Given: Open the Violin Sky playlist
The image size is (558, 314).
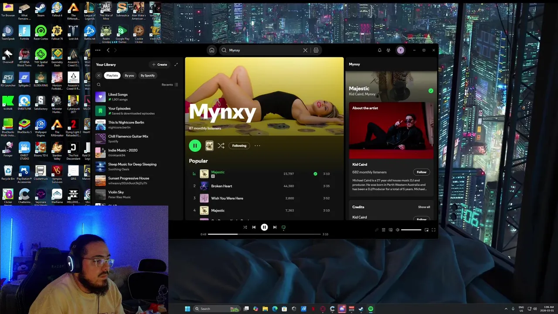Looking at the screenshot, I should (x=137, y=195).
